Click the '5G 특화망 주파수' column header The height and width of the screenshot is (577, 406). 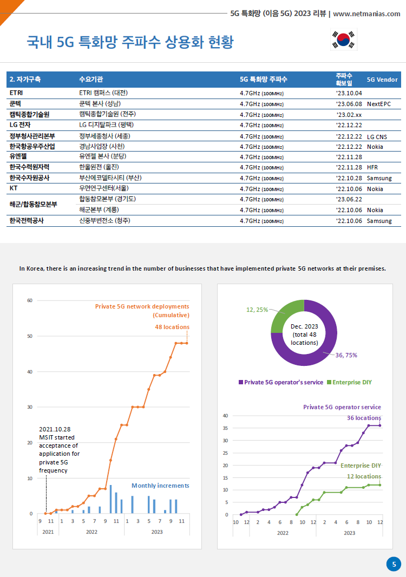[x=263, y=79]
